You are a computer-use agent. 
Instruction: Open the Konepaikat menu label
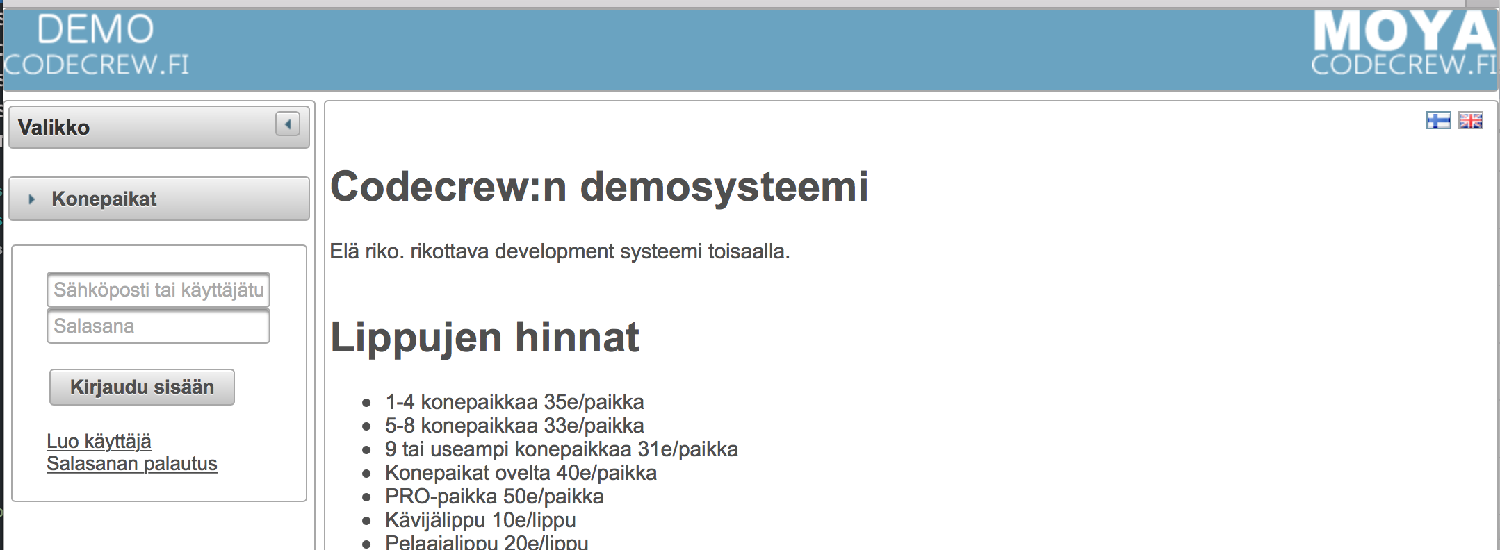pos(104,199)
